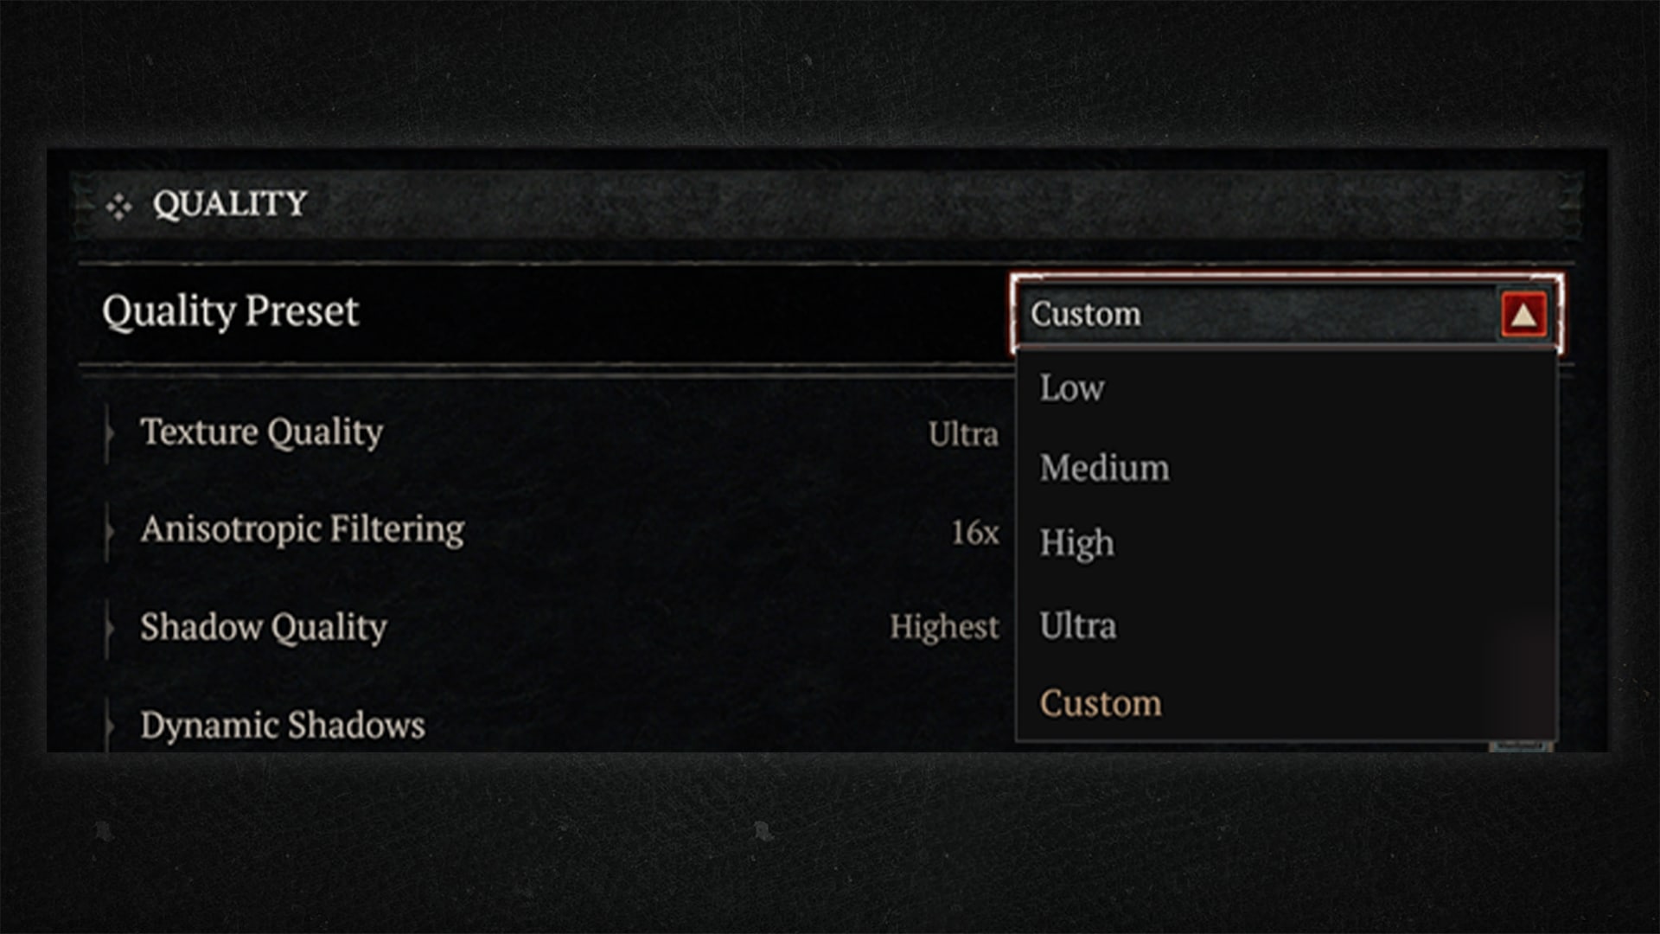Click the Quality Preset label
The height and width of the screenshot is (934, 1660).
pyautogui.click(x=230, y=311)
